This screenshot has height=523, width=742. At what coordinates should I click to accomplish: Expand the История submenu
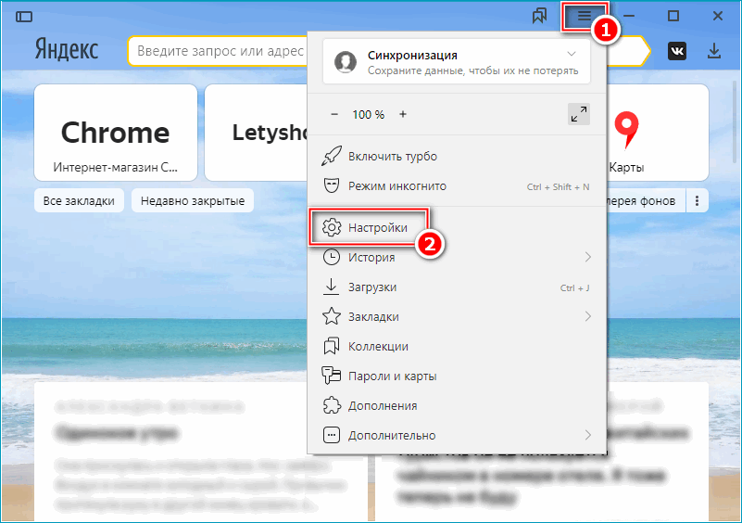587,257
